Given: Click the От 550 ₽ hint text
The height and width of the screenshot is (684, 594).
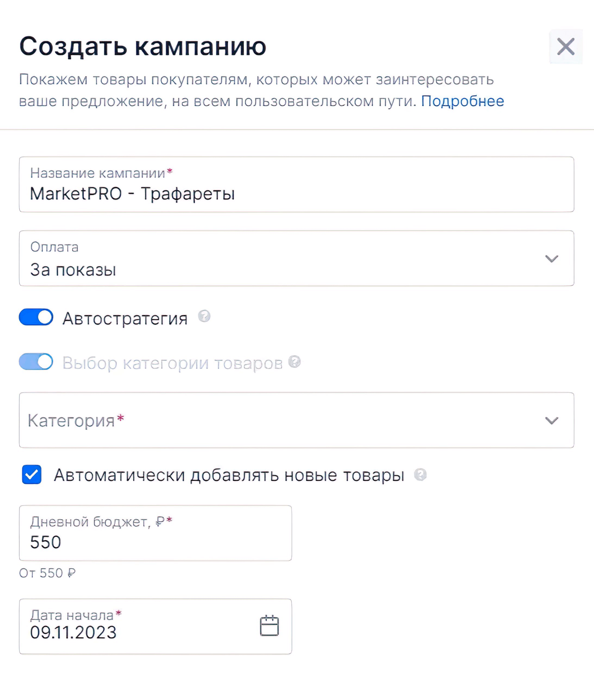Looking at the screenshot, I should pos(47,573).
